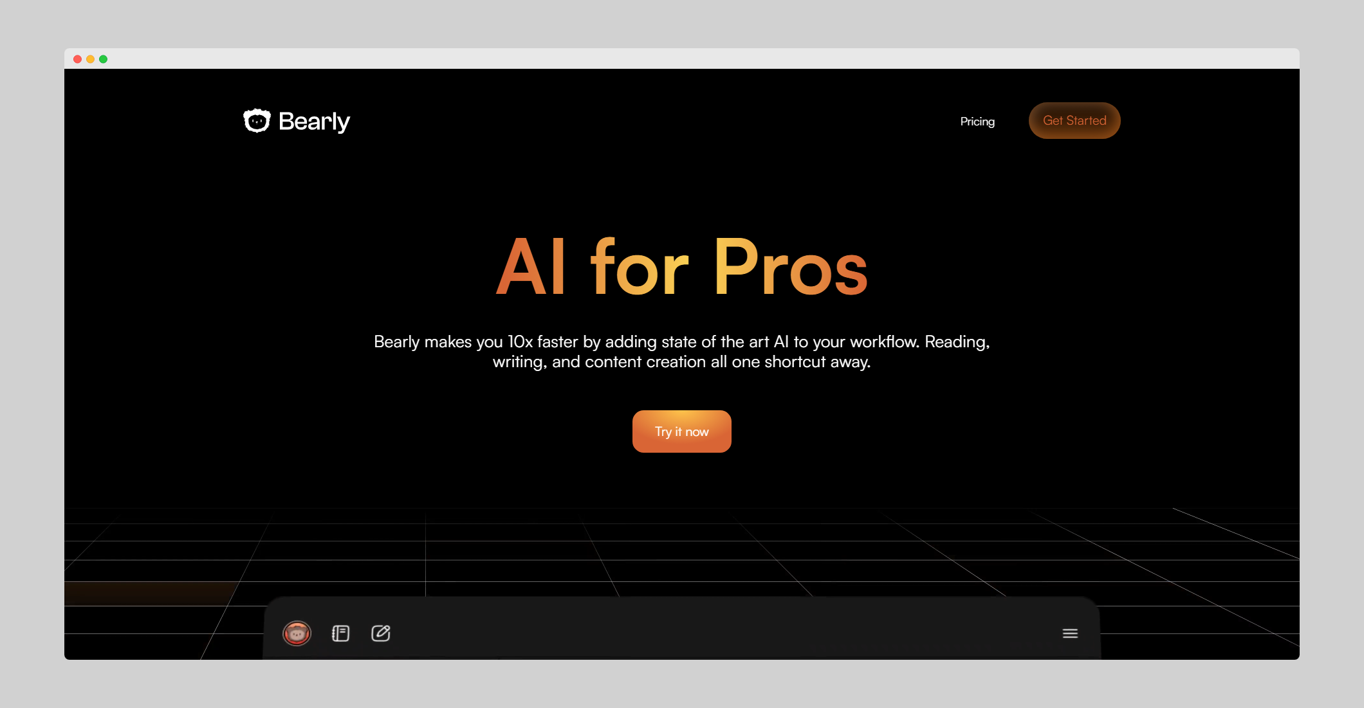This screenshot has height=708, width=1364.
Task: Select the bear avatar icon in app panel
Action: pyautogui.click(x=297, y=633)
